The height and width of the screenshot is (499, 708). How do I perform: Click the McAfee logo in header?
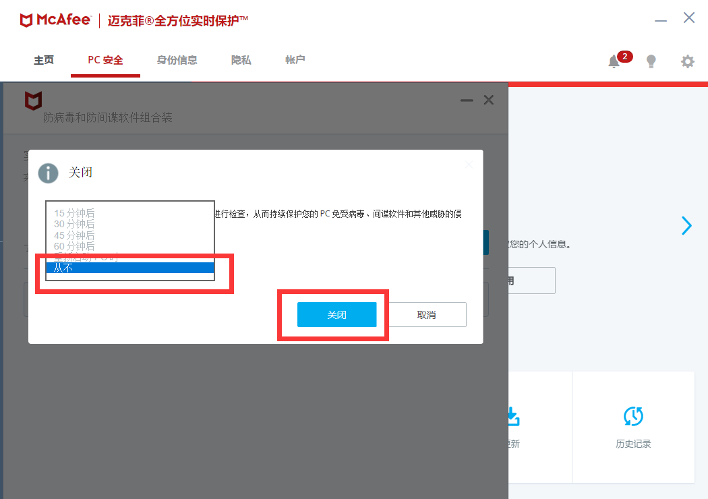55,20
